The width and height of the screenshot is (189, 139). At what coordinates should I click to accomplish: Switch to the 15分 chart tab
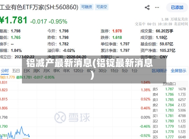point(114,71)
